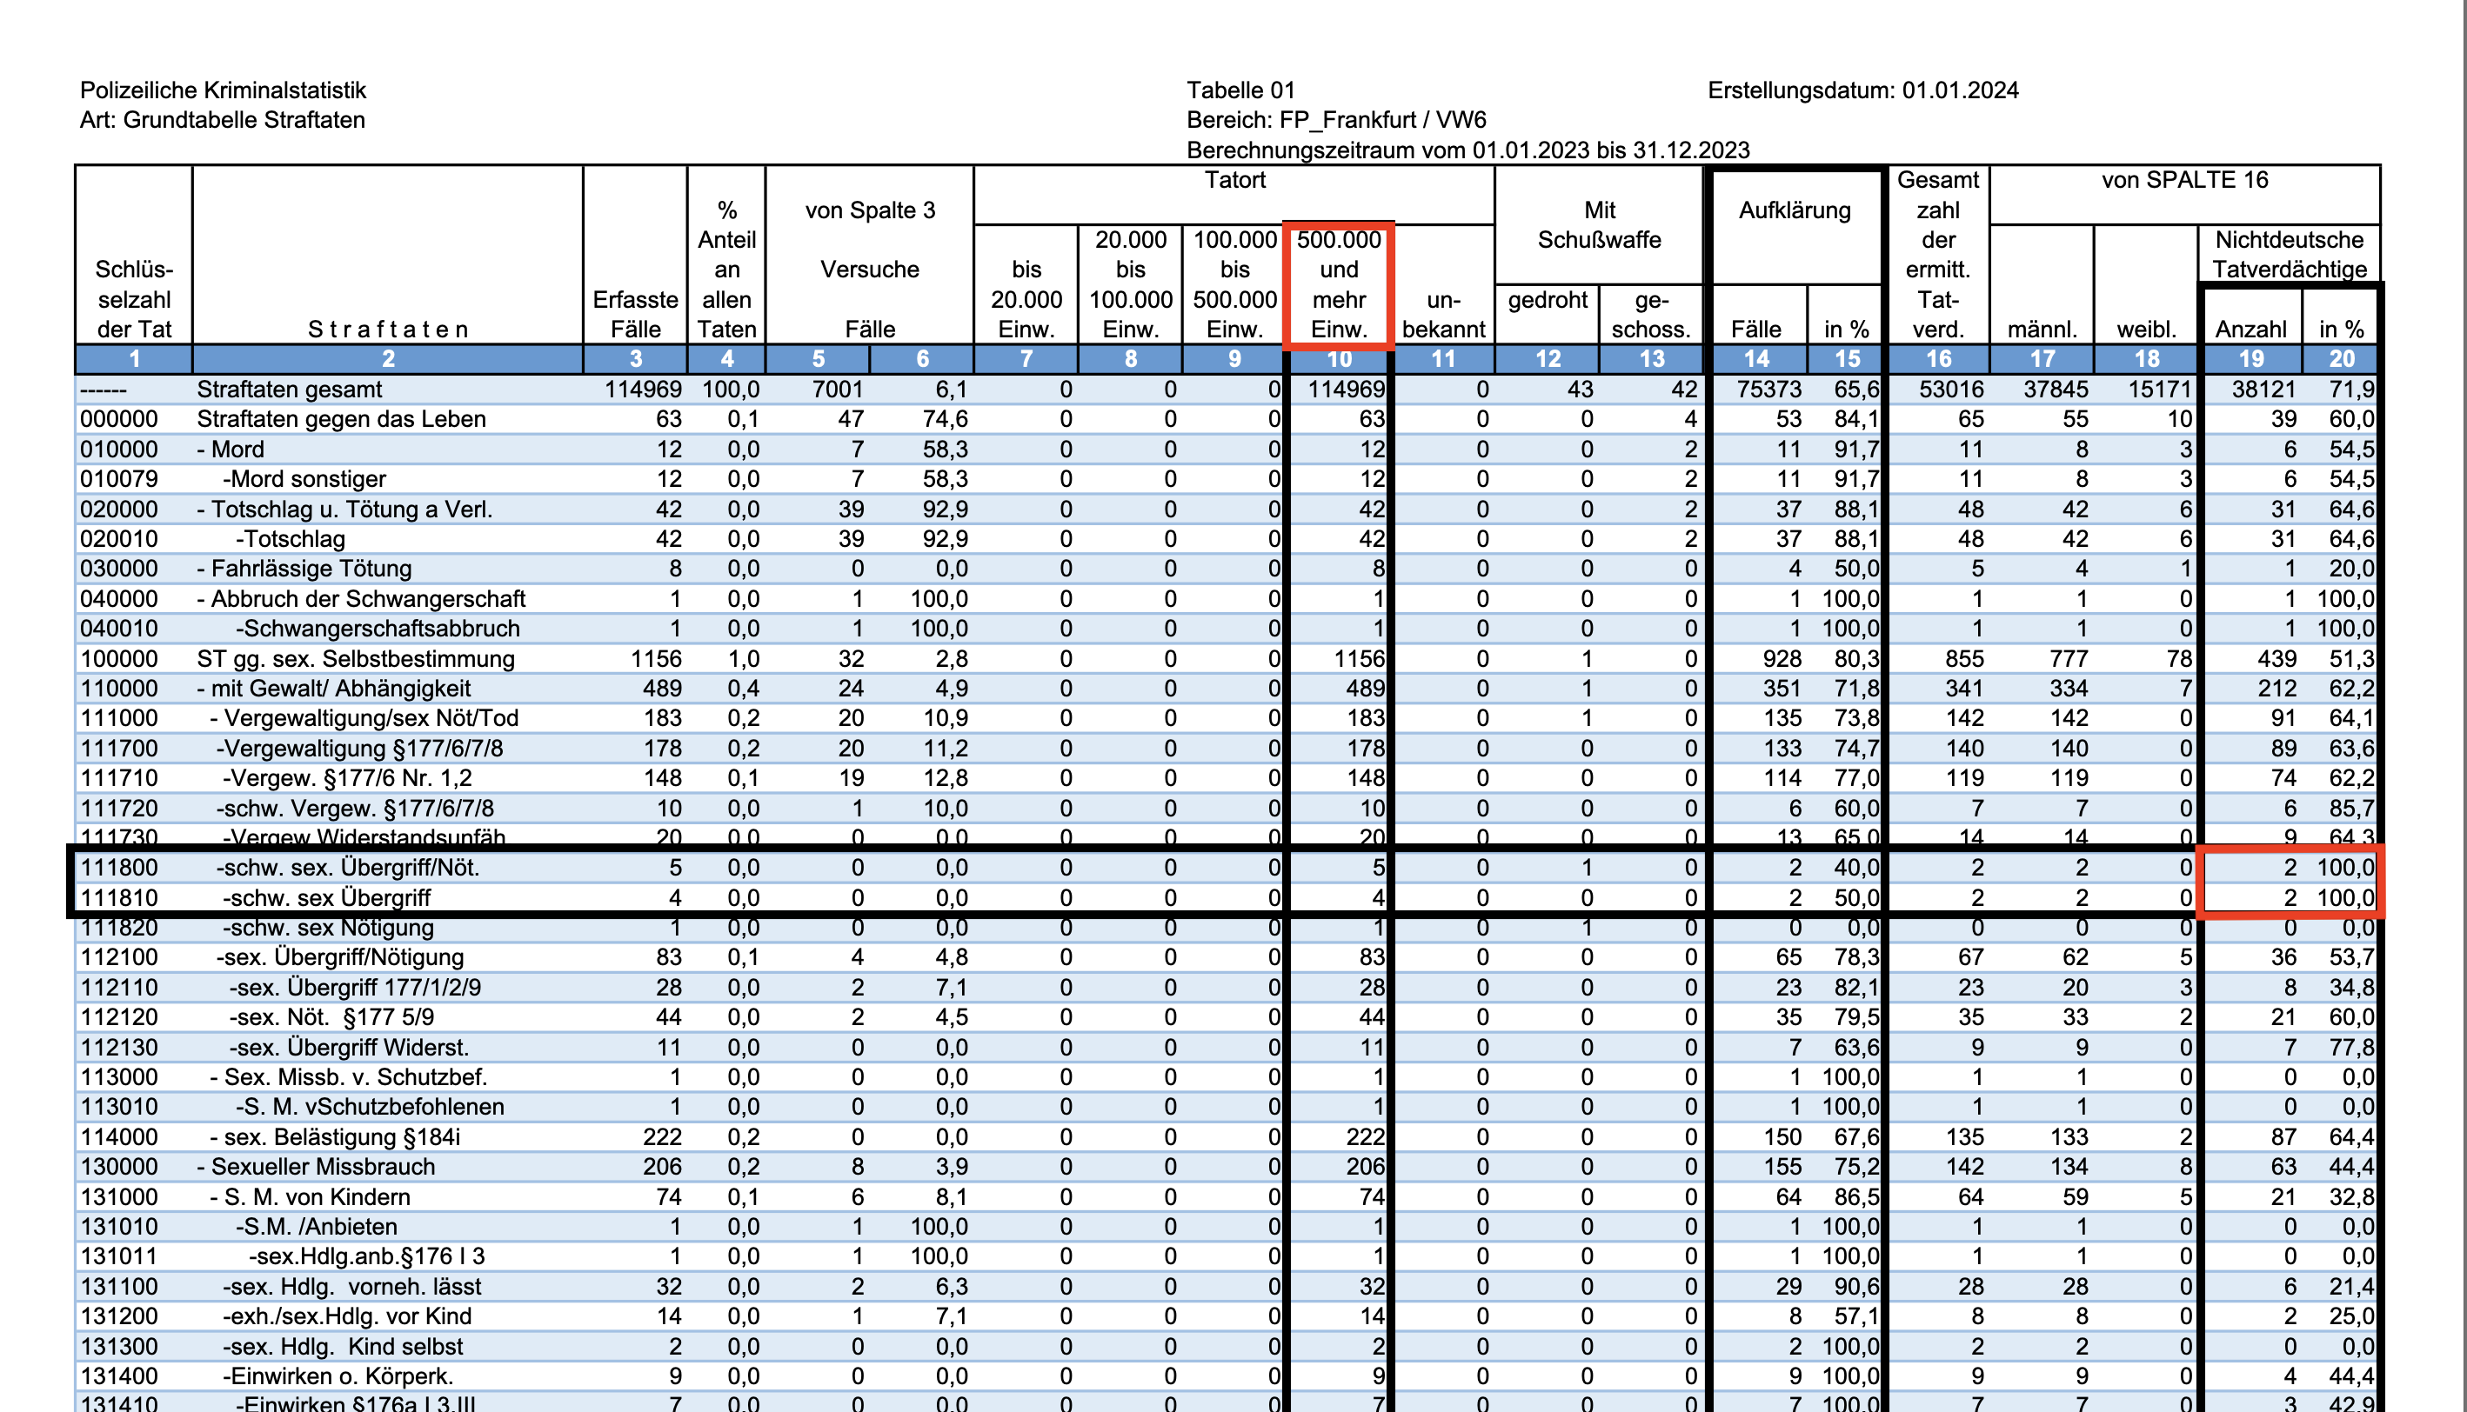Click the 'Straftaten' column header

pos(388,330)
